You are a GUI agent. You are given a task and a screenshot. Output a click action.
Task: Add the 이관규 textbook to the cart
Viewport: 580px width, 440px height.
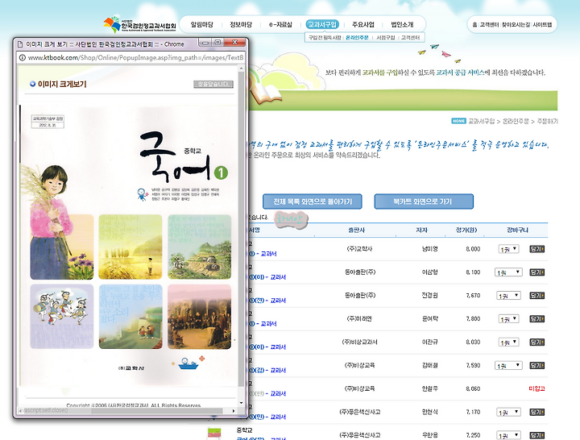tap(536, 342)
